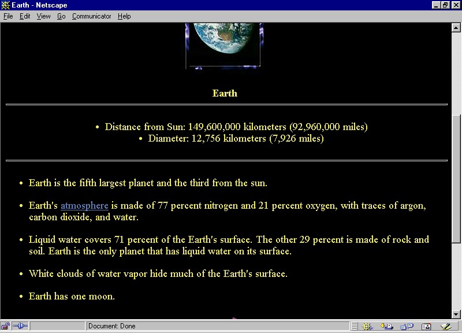The image size is (462, 333).
Task: Click the Earth photo at page top
Action: click(223, 45)
